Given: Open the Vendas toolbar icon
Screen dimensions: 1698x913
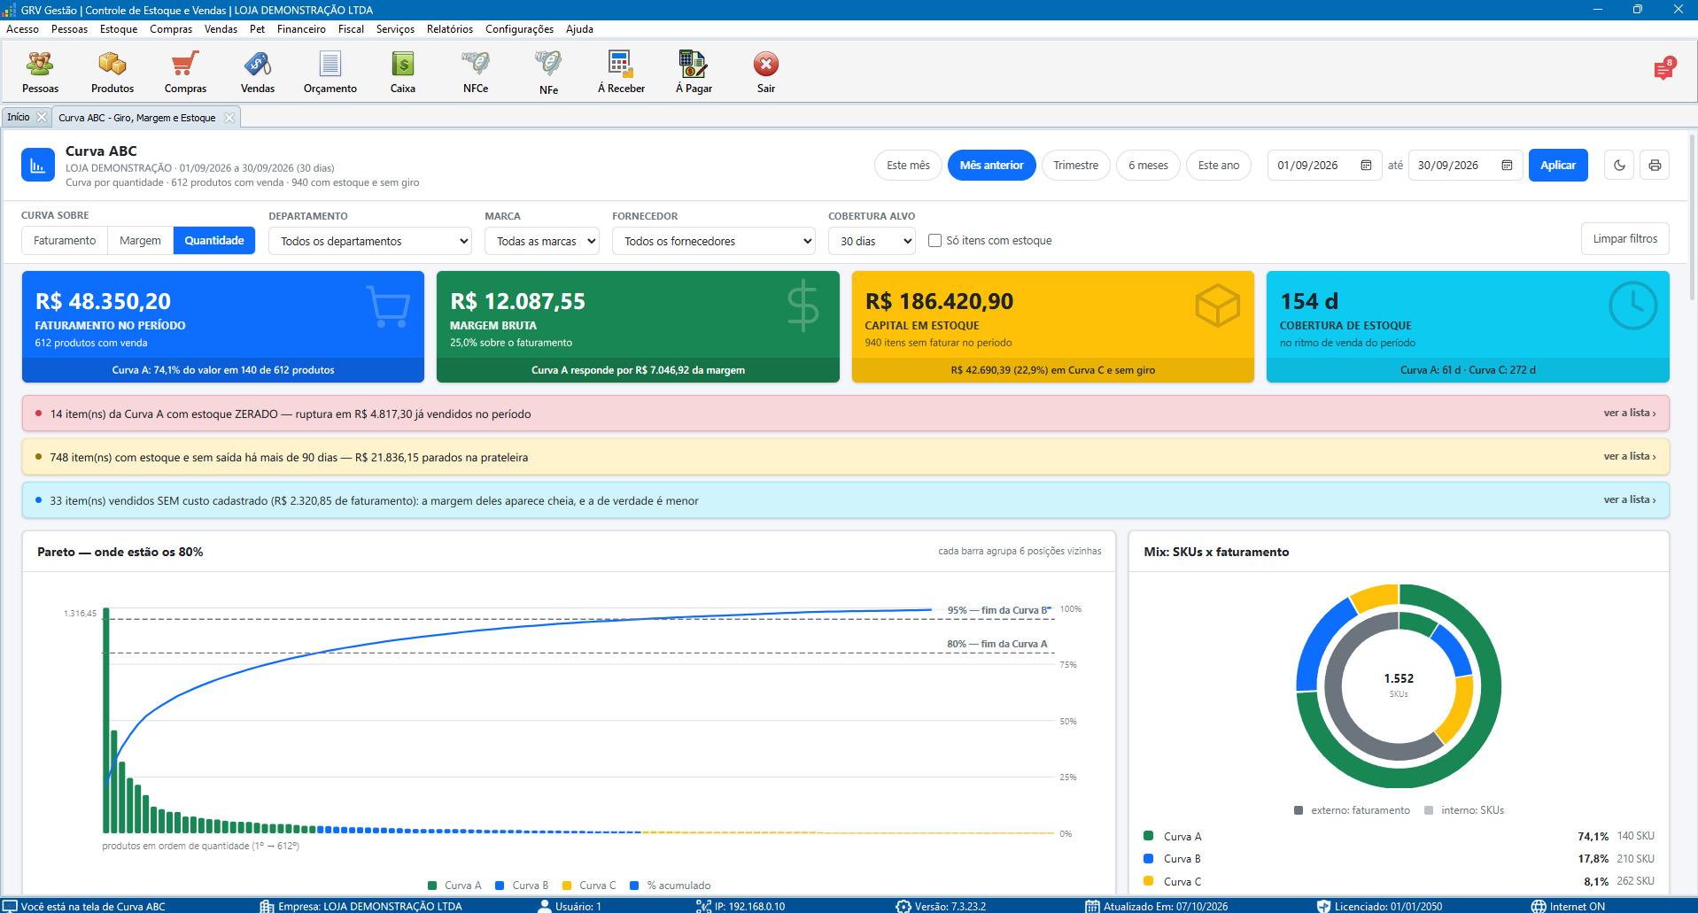Looking at the screenshot, I should 258,64.
